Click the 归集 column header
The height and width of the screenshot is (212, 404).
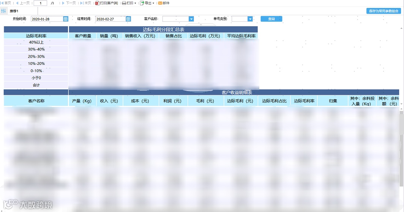pos(333,101)
